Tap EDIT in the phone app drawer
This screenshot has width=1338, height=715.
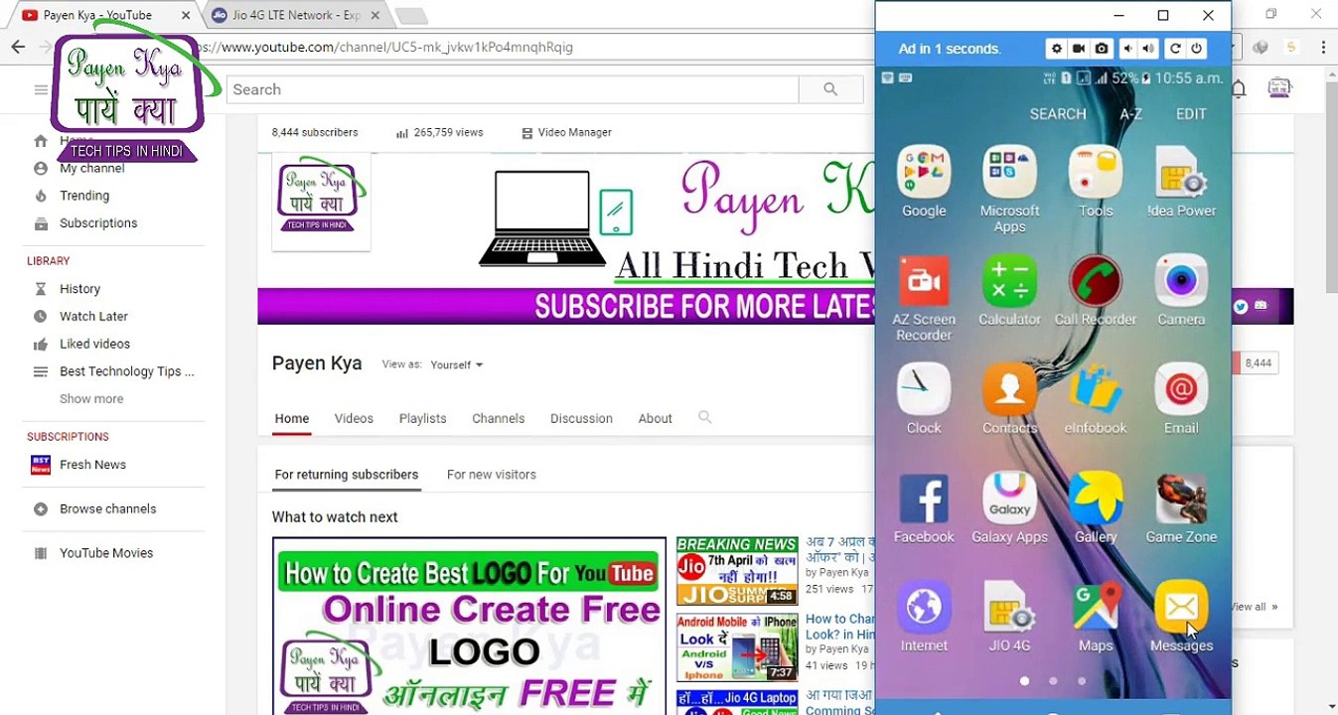pyautogui.click(x=1191, y=114)
